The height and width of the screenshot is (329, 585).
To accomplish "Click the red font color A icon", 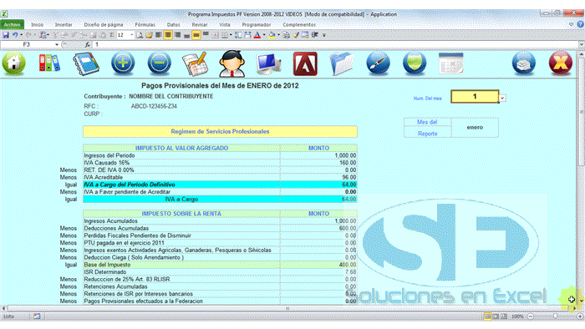I will coord(257,35).
